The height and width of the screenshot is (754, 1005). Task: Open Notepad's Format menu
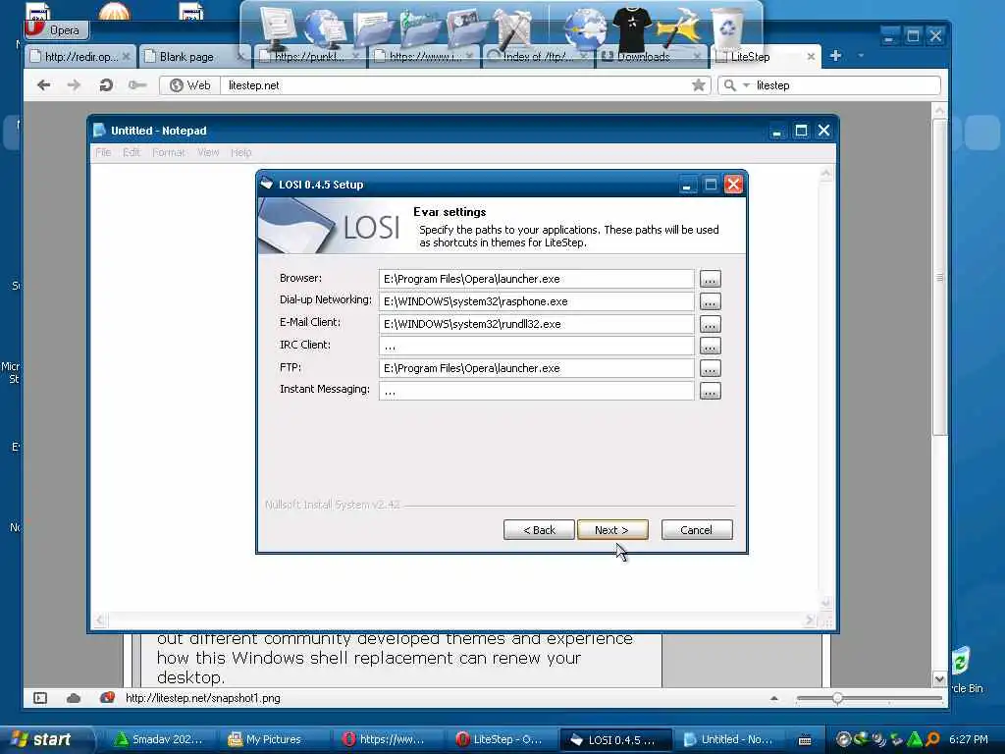tap(169, 152)
